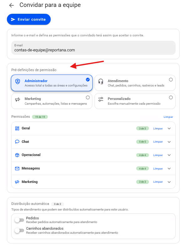Expand the Mensagens permissions chevron
The width and height of the screenshot is (185, 245).
[x=169, y=169]
